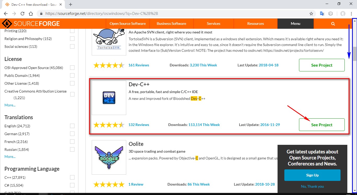
Task: Open 132 Reviews for Dev-C++
Action: (139, 125)
